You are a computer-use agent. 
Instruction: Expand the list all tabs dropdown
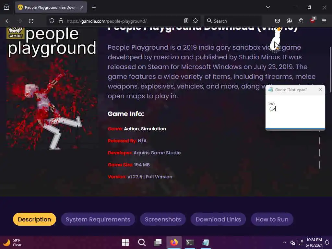point(267,7)
